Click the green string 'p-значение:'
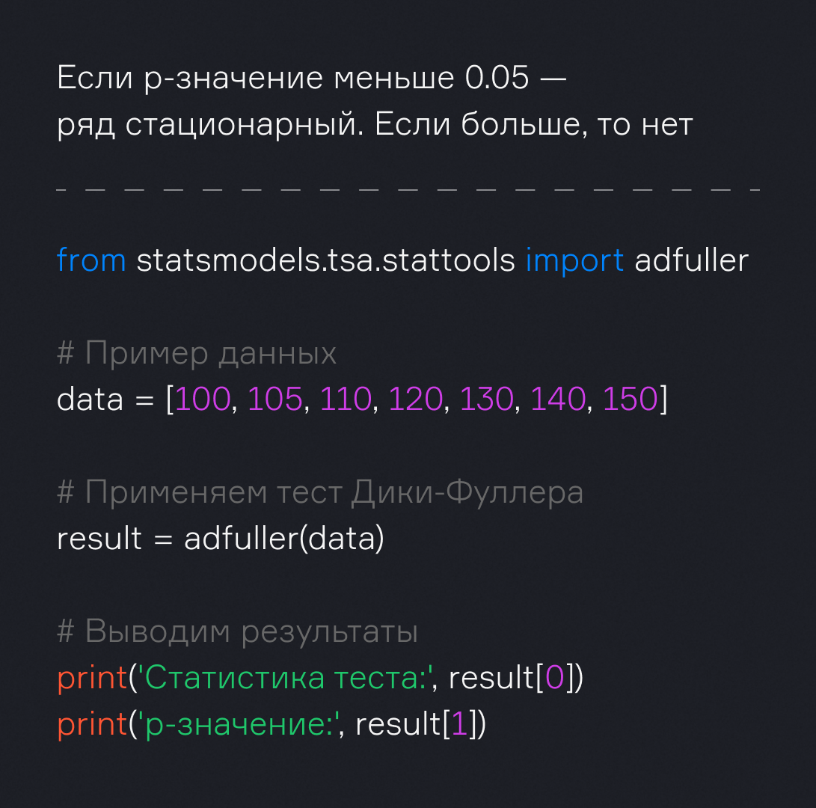 click(238, 724)
